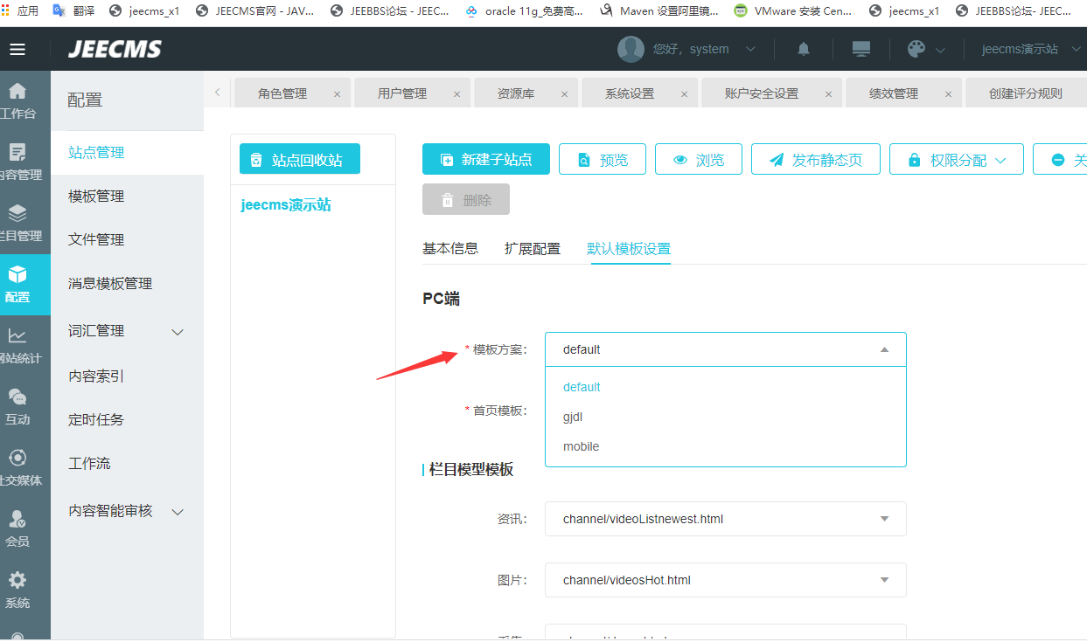
Task: Close the 角色管理 tab
Action: pos(338,94)
